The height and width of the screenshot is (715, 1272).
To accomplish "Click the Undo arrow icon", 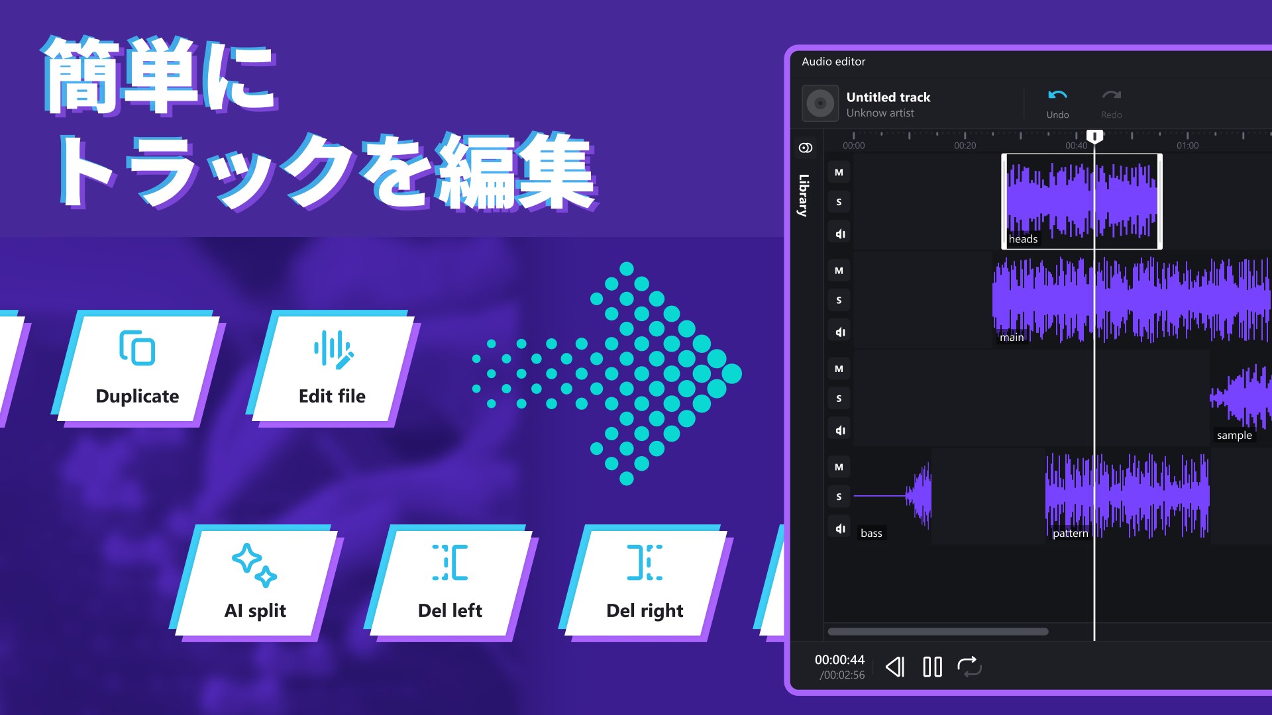I will click(x=1057, y=95).
